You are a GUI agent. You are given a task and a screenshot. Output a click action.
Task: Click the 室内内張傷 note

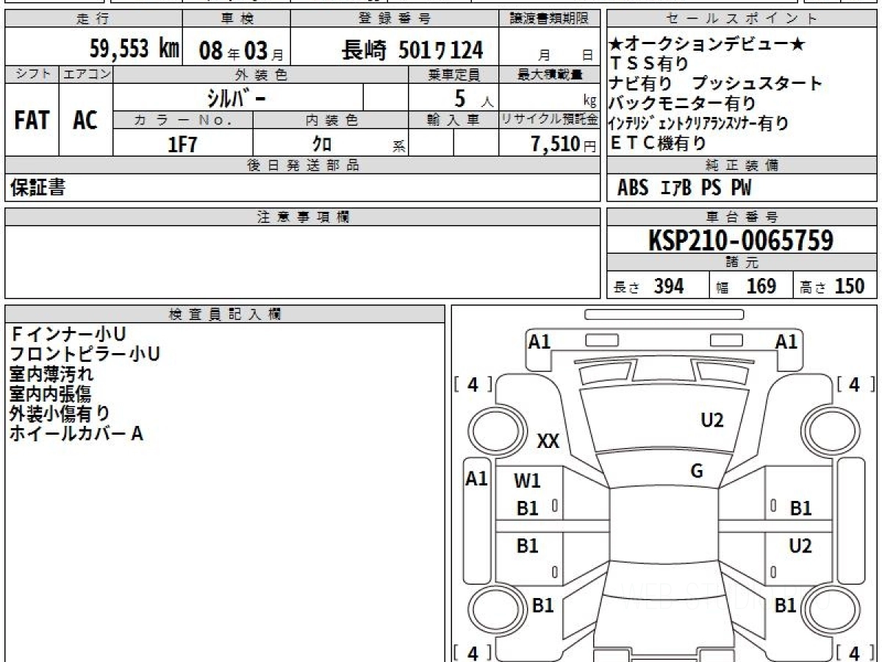50,394
